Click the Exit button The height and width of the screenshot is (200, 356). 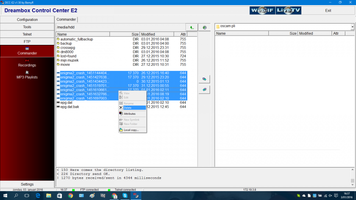[328, 11]
